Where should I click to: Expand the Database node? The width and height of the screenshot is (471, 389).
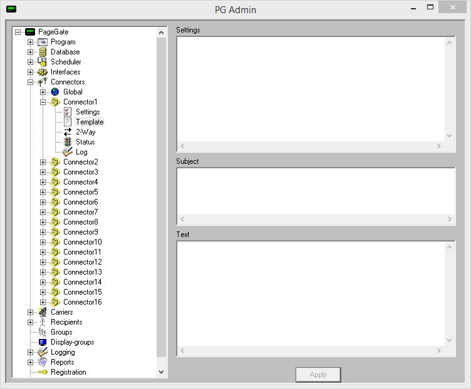point(30,52)
